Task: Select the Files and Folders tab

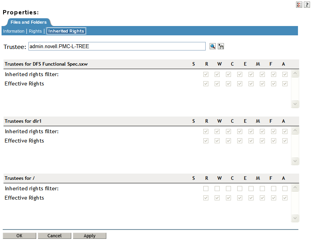Action: [28, 22]
